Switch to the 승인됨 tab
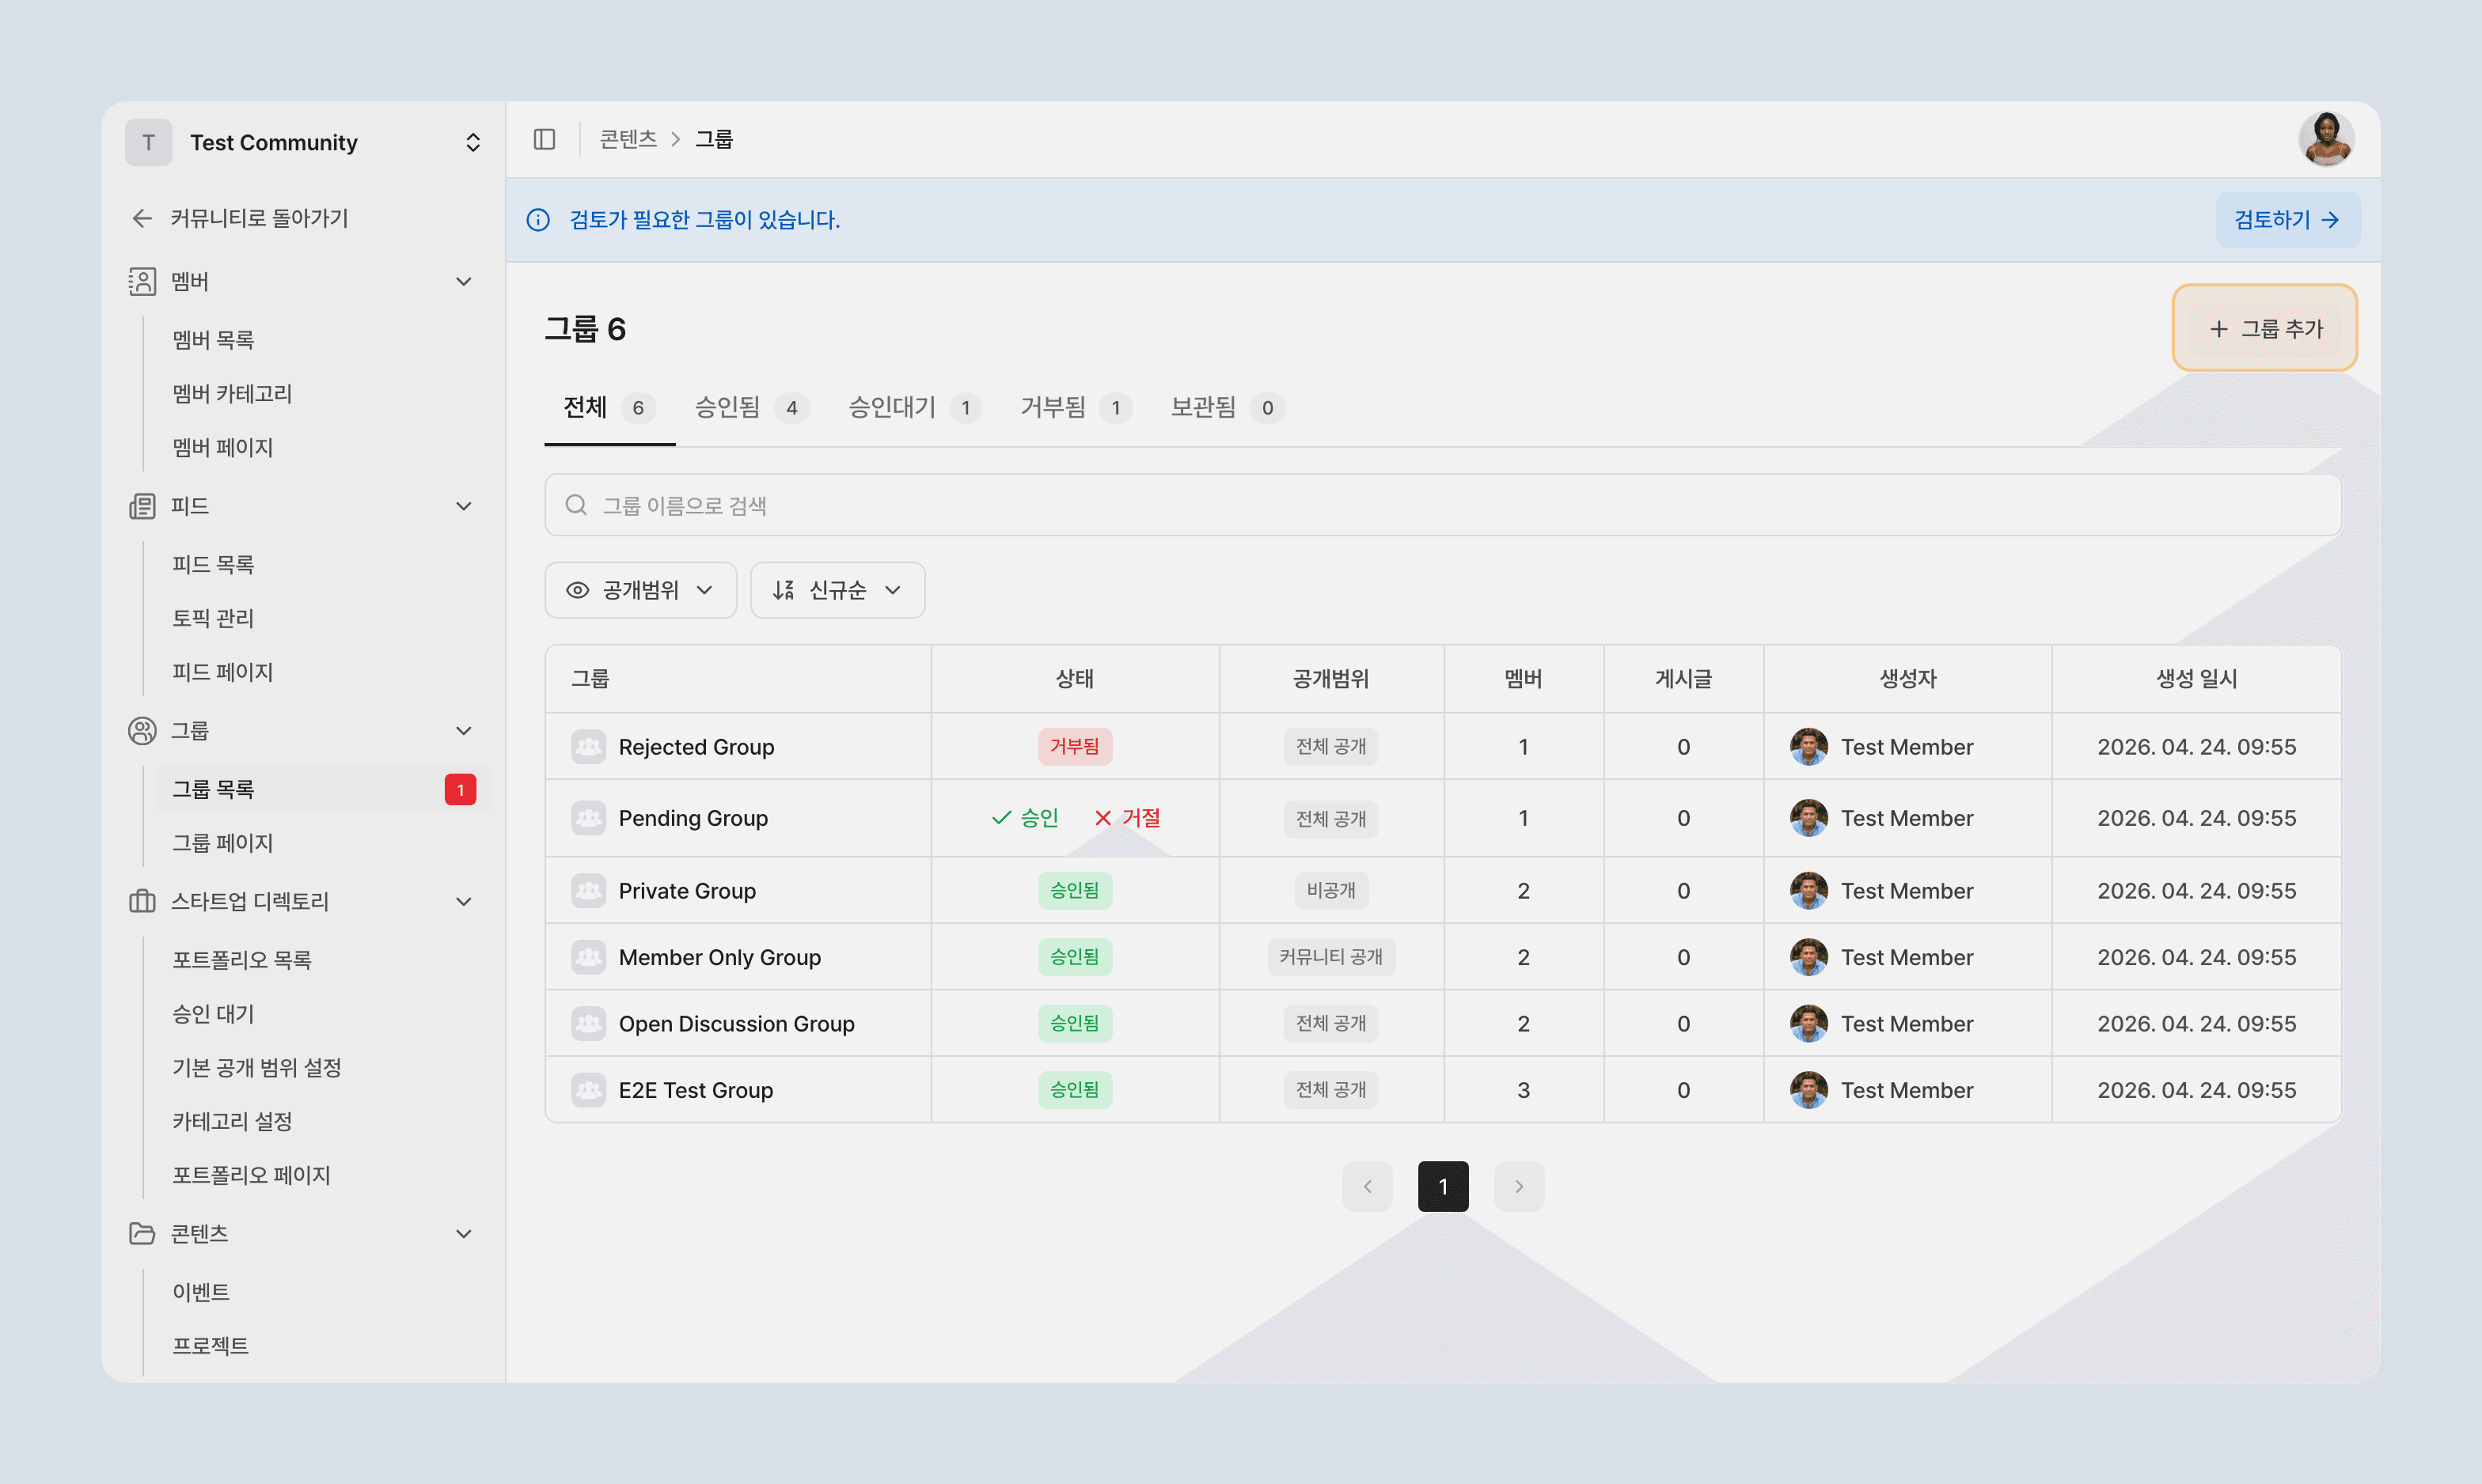 (x=753, y=408)
